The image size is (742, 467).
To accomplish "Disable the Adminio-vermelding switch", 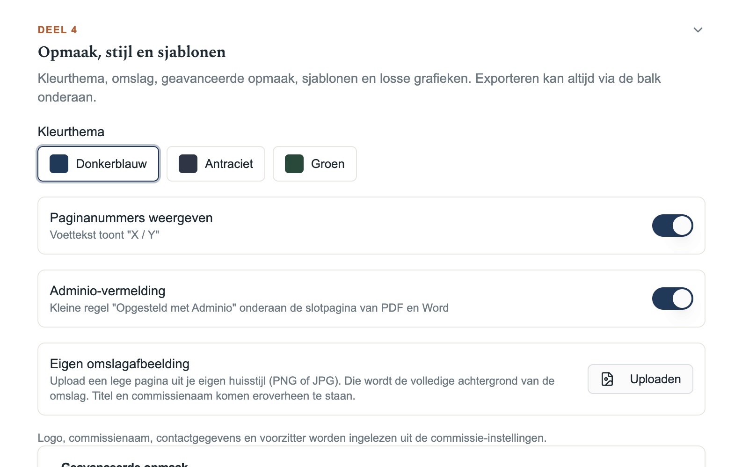I will pos(672,299).
